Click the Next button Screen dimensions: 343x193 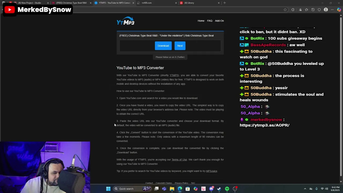pos(180,46)
